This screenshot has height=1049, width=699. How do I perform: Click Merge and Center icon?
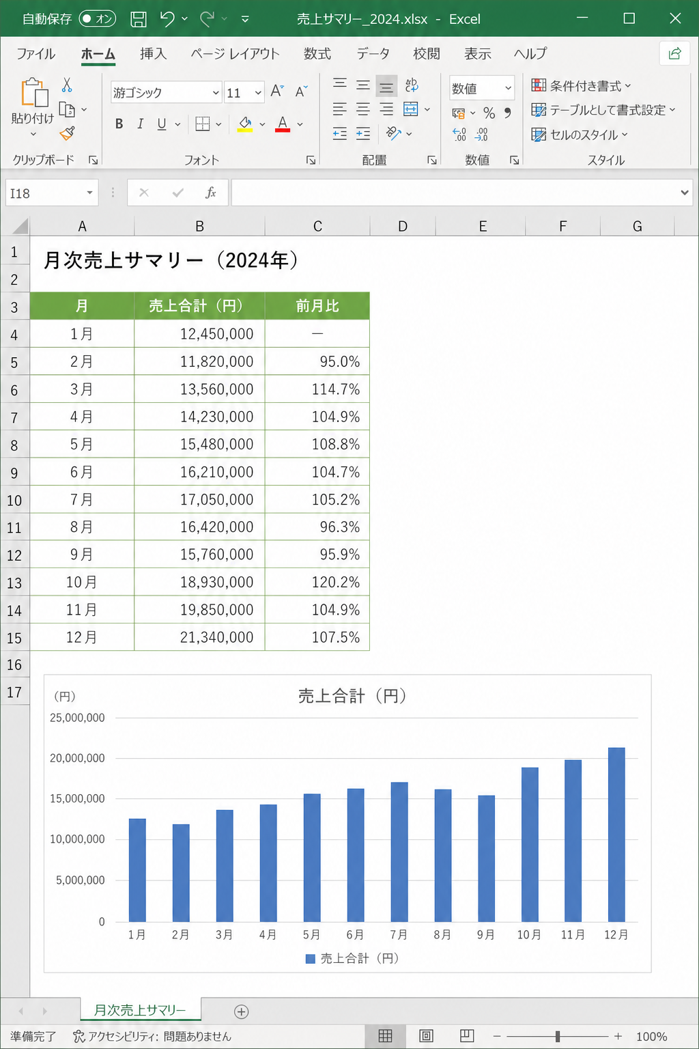[411, 109]
